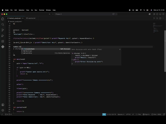166x124 pixels.
Task: Open the Python icon in activity bar
Action: (x=3, y=47)
